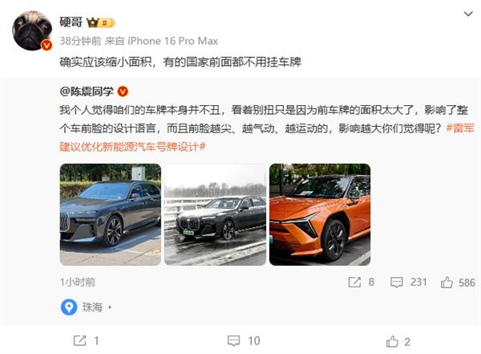View the middle snowy BMW photo
Viewport: 481px width, 354px height.
[216, 214]
